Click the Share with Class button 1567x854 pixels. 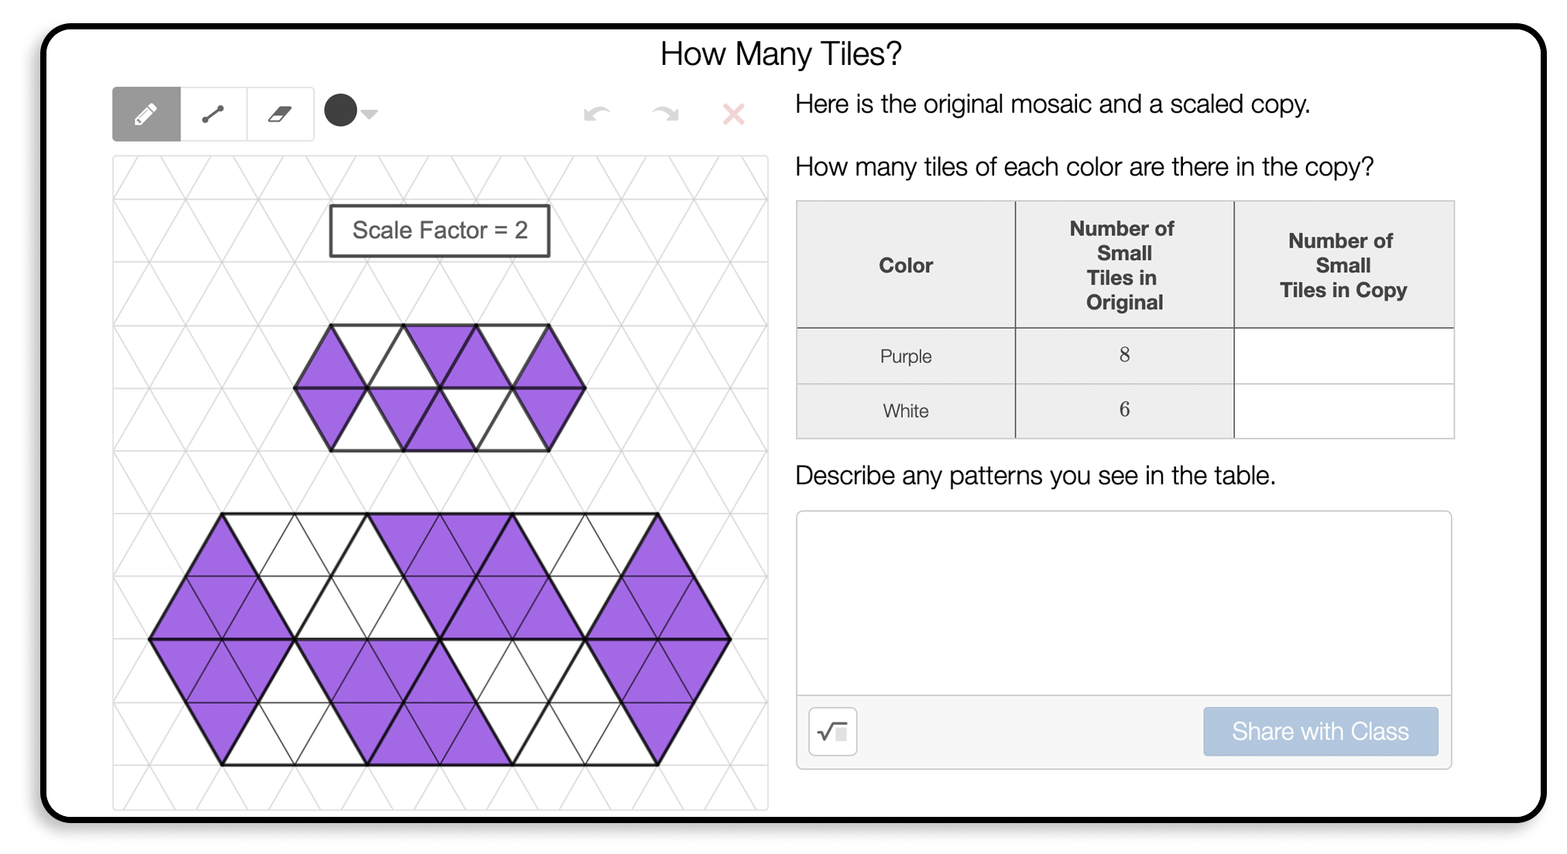point(1320,760)
